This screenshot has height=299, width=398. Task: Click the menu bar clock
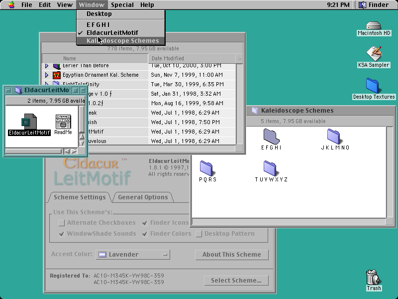[x=338, y=5]
